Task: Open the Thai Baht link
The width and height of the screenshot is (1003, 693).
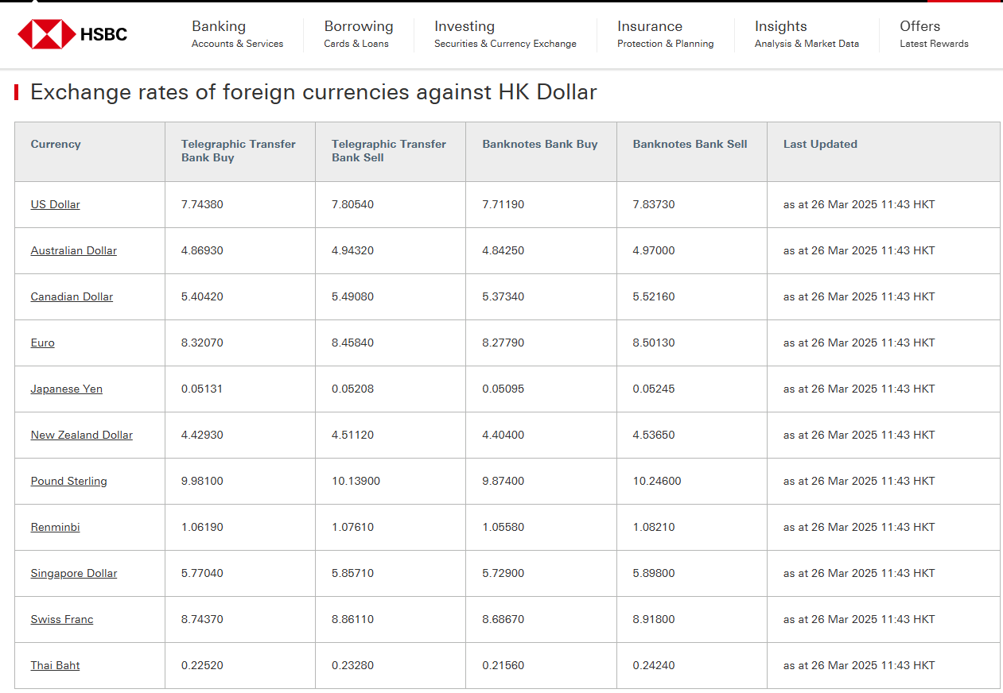Action: pyautogui.click(x=55, y=665)
